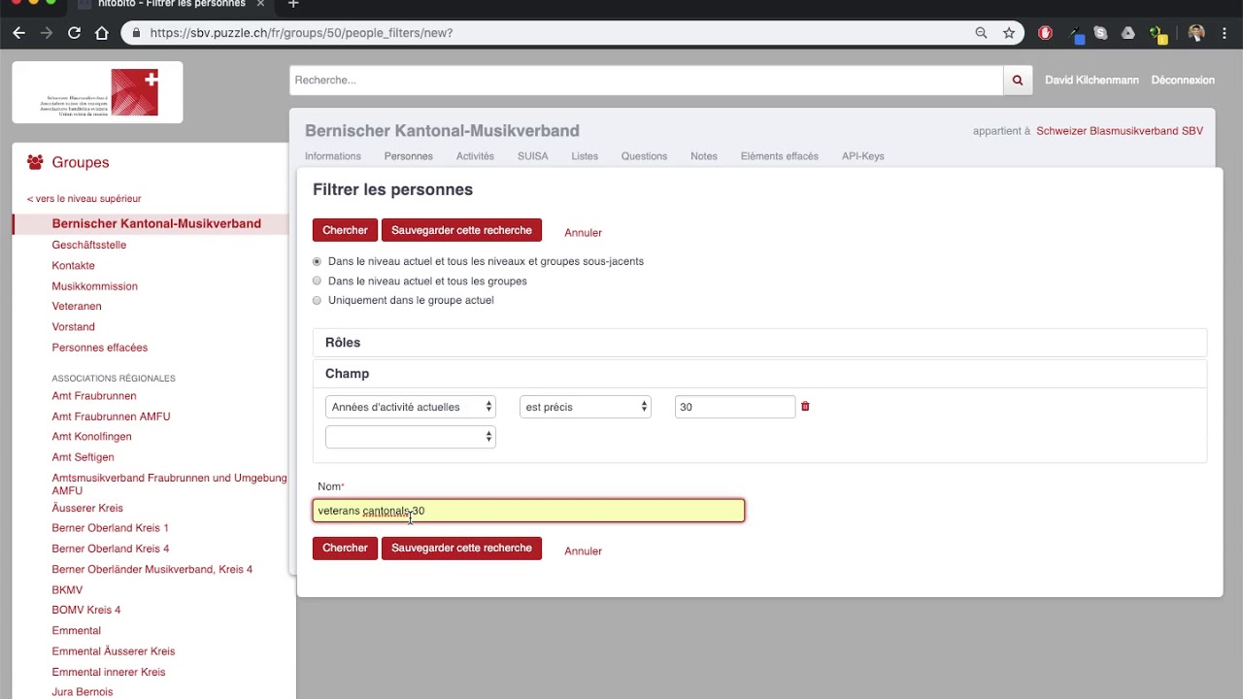Image resolution: width=1243 pixels, height=699 pixels.
Task: Click the Recherche search box
Action: click(x=647, y=81)
